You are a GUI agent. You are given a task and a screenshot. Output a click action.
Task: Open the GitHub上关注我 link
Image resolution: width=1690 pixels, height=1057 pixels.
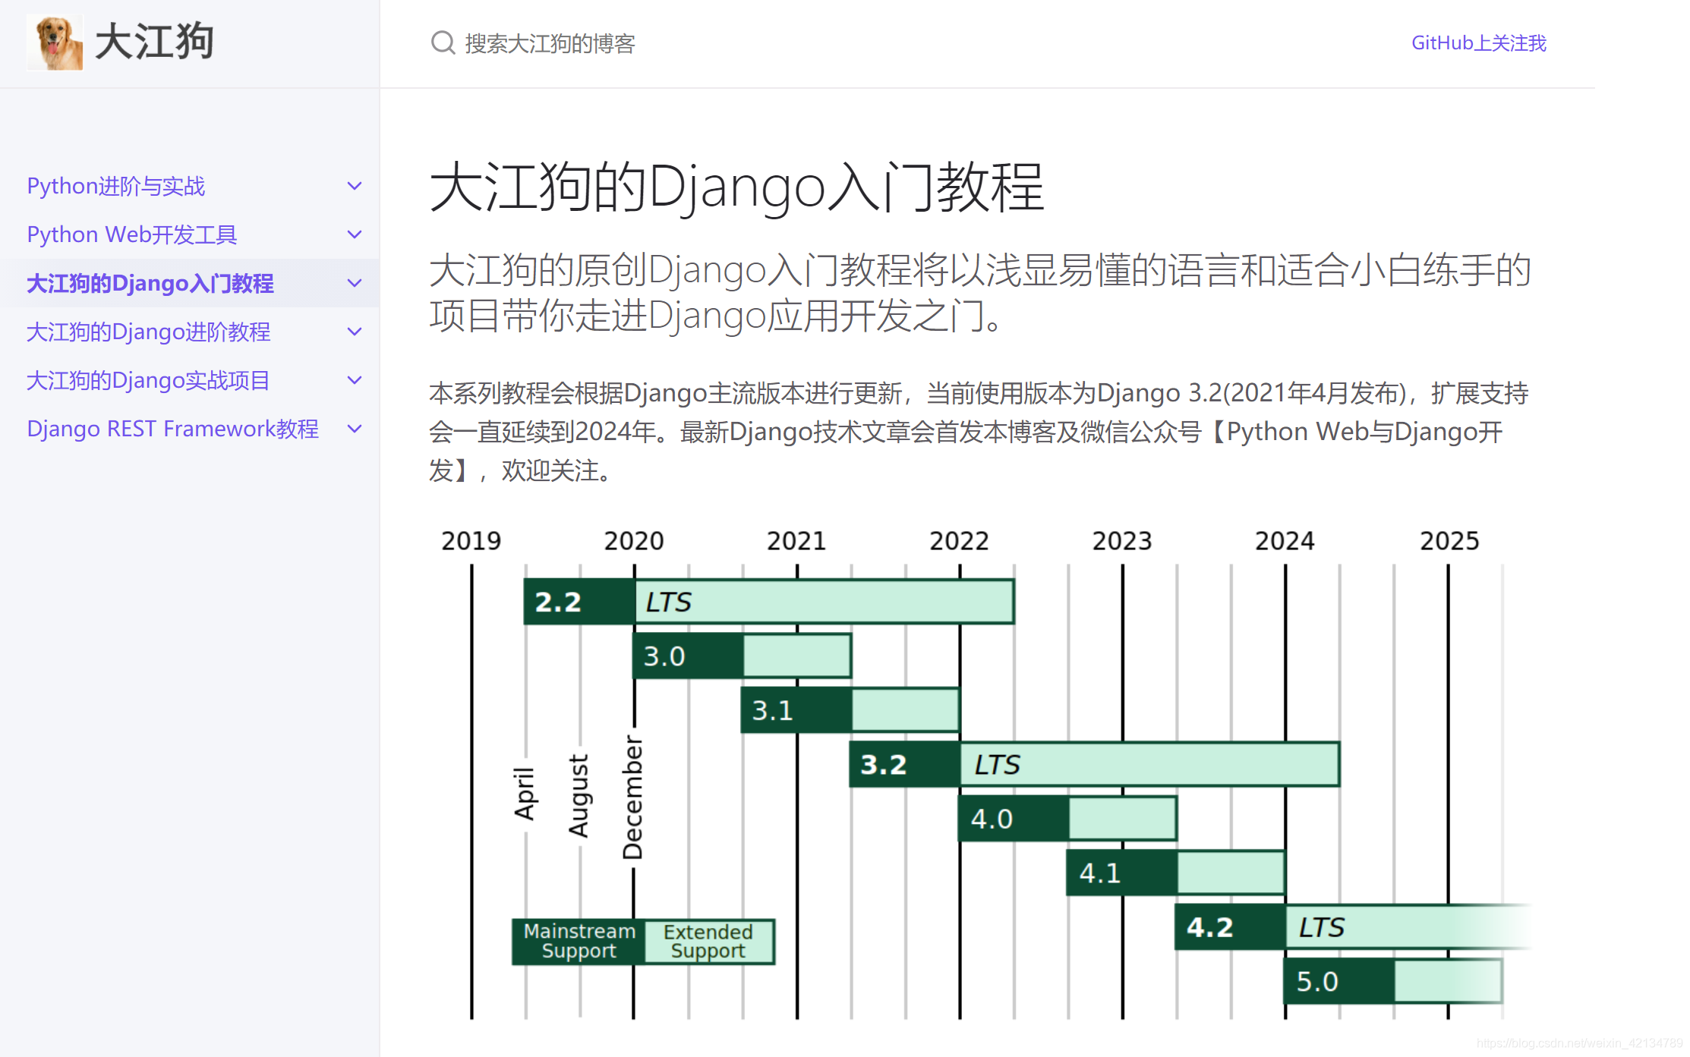[x=1478, y=43]
